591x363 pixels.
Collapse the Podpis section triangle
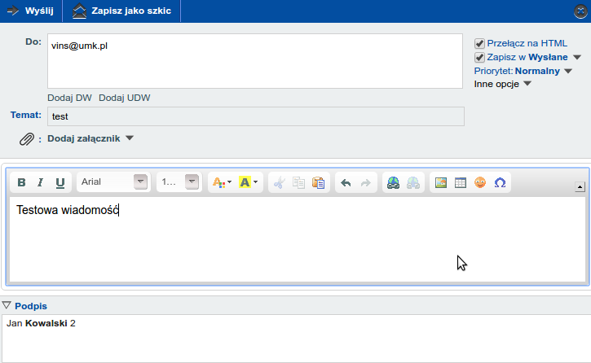(7, 305)
